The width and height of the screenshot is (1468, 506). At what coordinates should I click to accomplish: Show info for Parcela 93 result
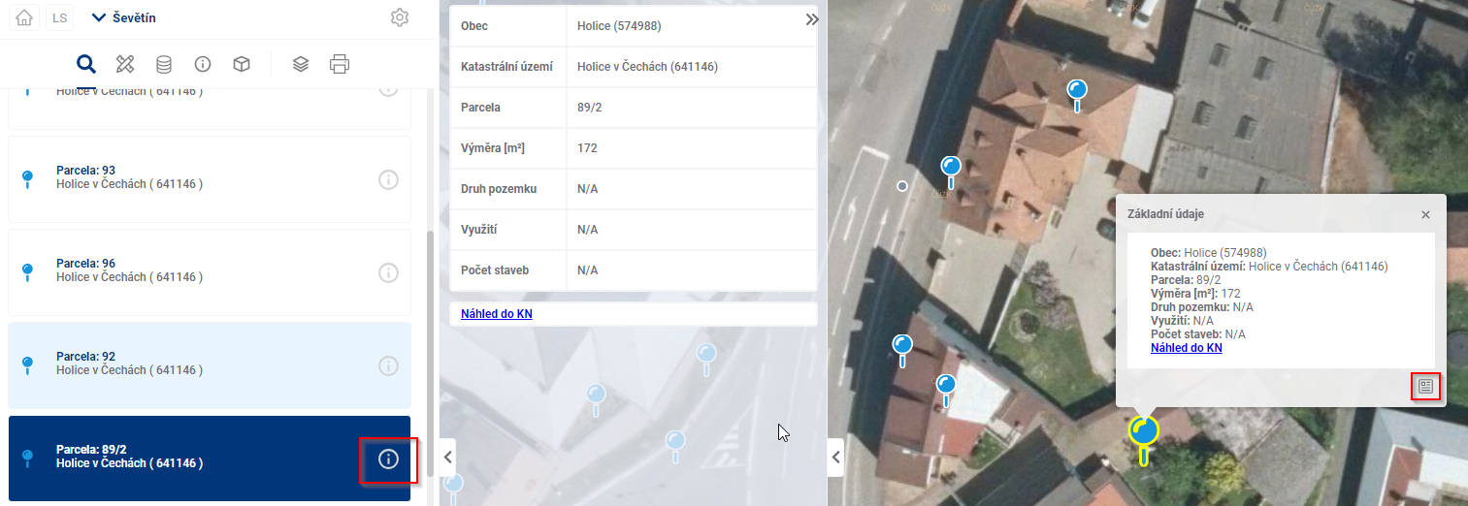pyautogui.click(x=388, y=180)
